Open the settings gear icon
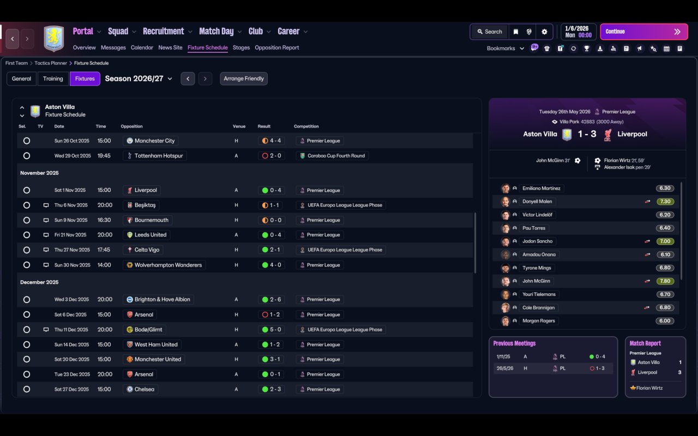 [x=544, y=32]
